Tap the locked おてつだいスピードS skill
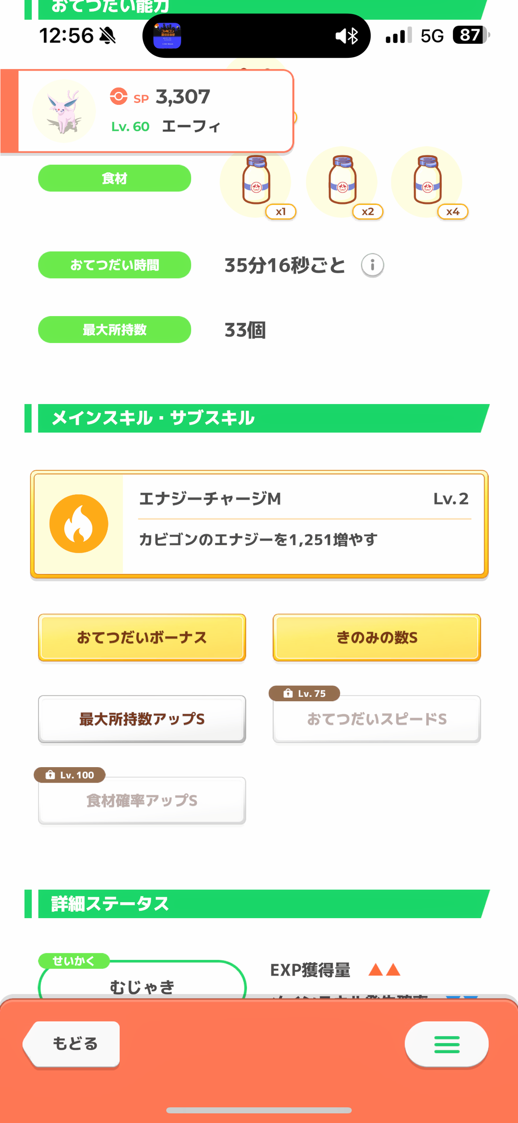 (377, 719)
